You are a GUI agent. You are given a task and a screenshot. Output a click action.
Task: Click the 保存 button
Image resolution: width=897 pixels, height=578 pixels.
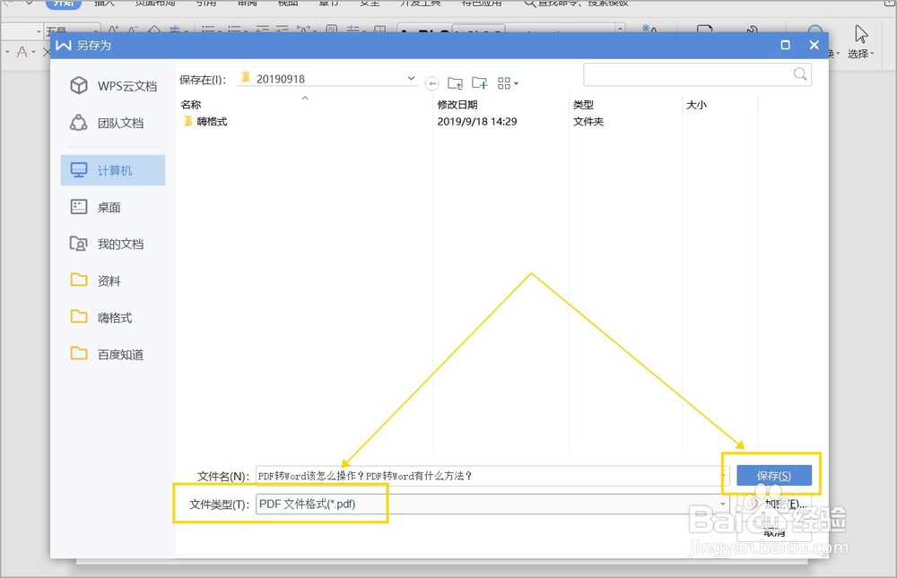pyautogui.click(x=774, y=474)
